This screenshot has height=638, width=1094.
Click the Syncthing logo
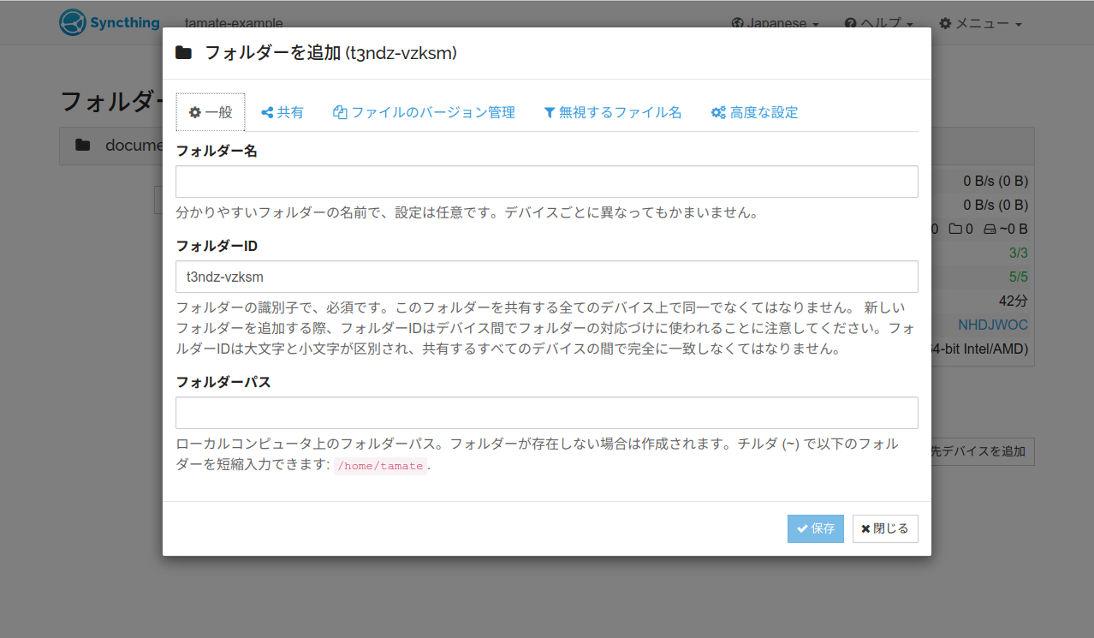click(x=110, y=22)
